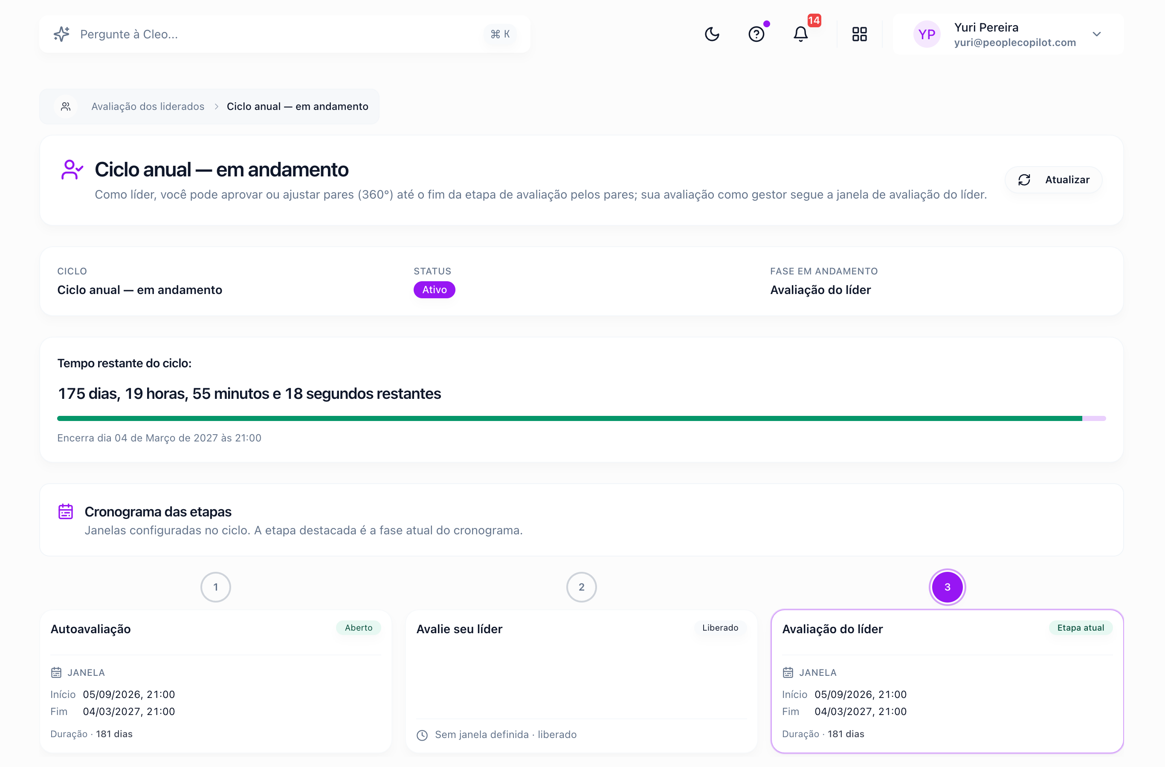Click the 'Etapa atual' badge
The height and width of the screenshot is (767, 1165).
1080,628
